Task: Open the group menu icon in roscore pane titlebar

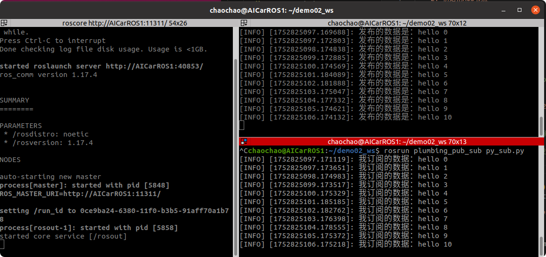Action: pyautogui.click(x=4, y=23)
